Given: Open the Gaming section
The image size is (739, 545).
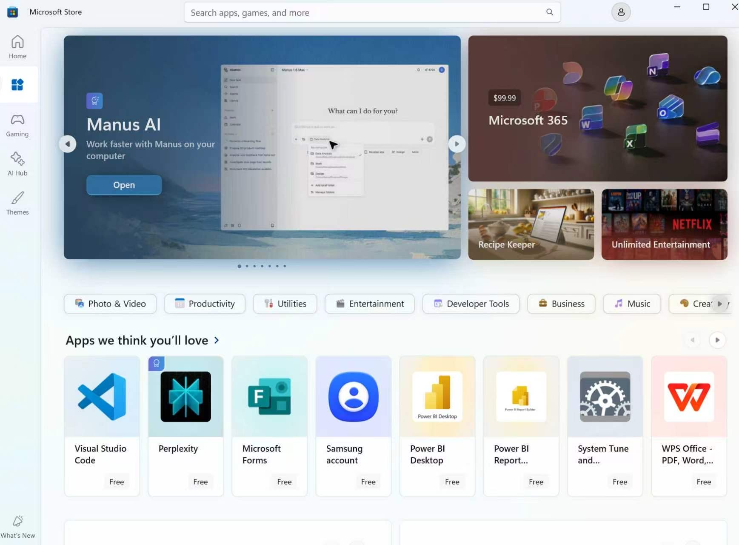Looking at the screenshot, I should click(x=17, y=125).
